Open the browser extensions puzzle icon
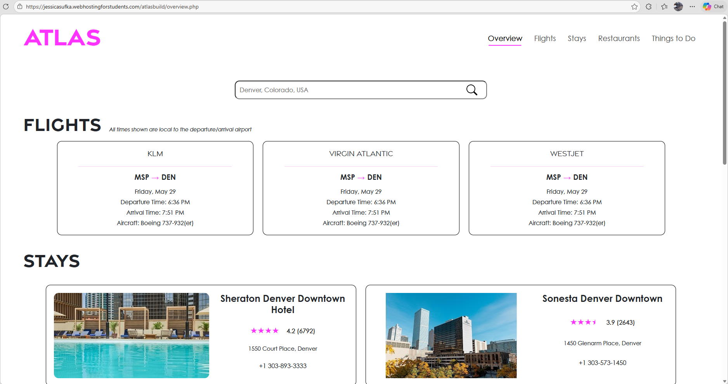The image size is (728, 384). point(649,7)
